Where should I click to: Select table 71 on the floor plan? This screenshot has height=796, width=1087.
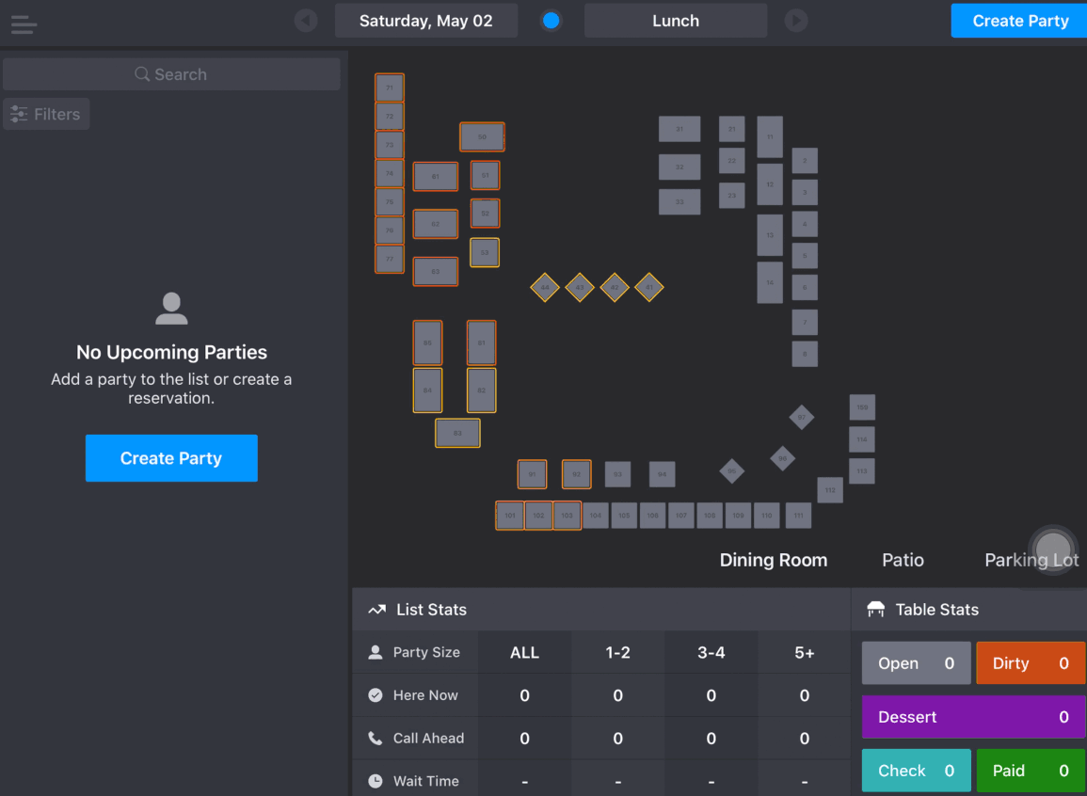coord(390,88)
